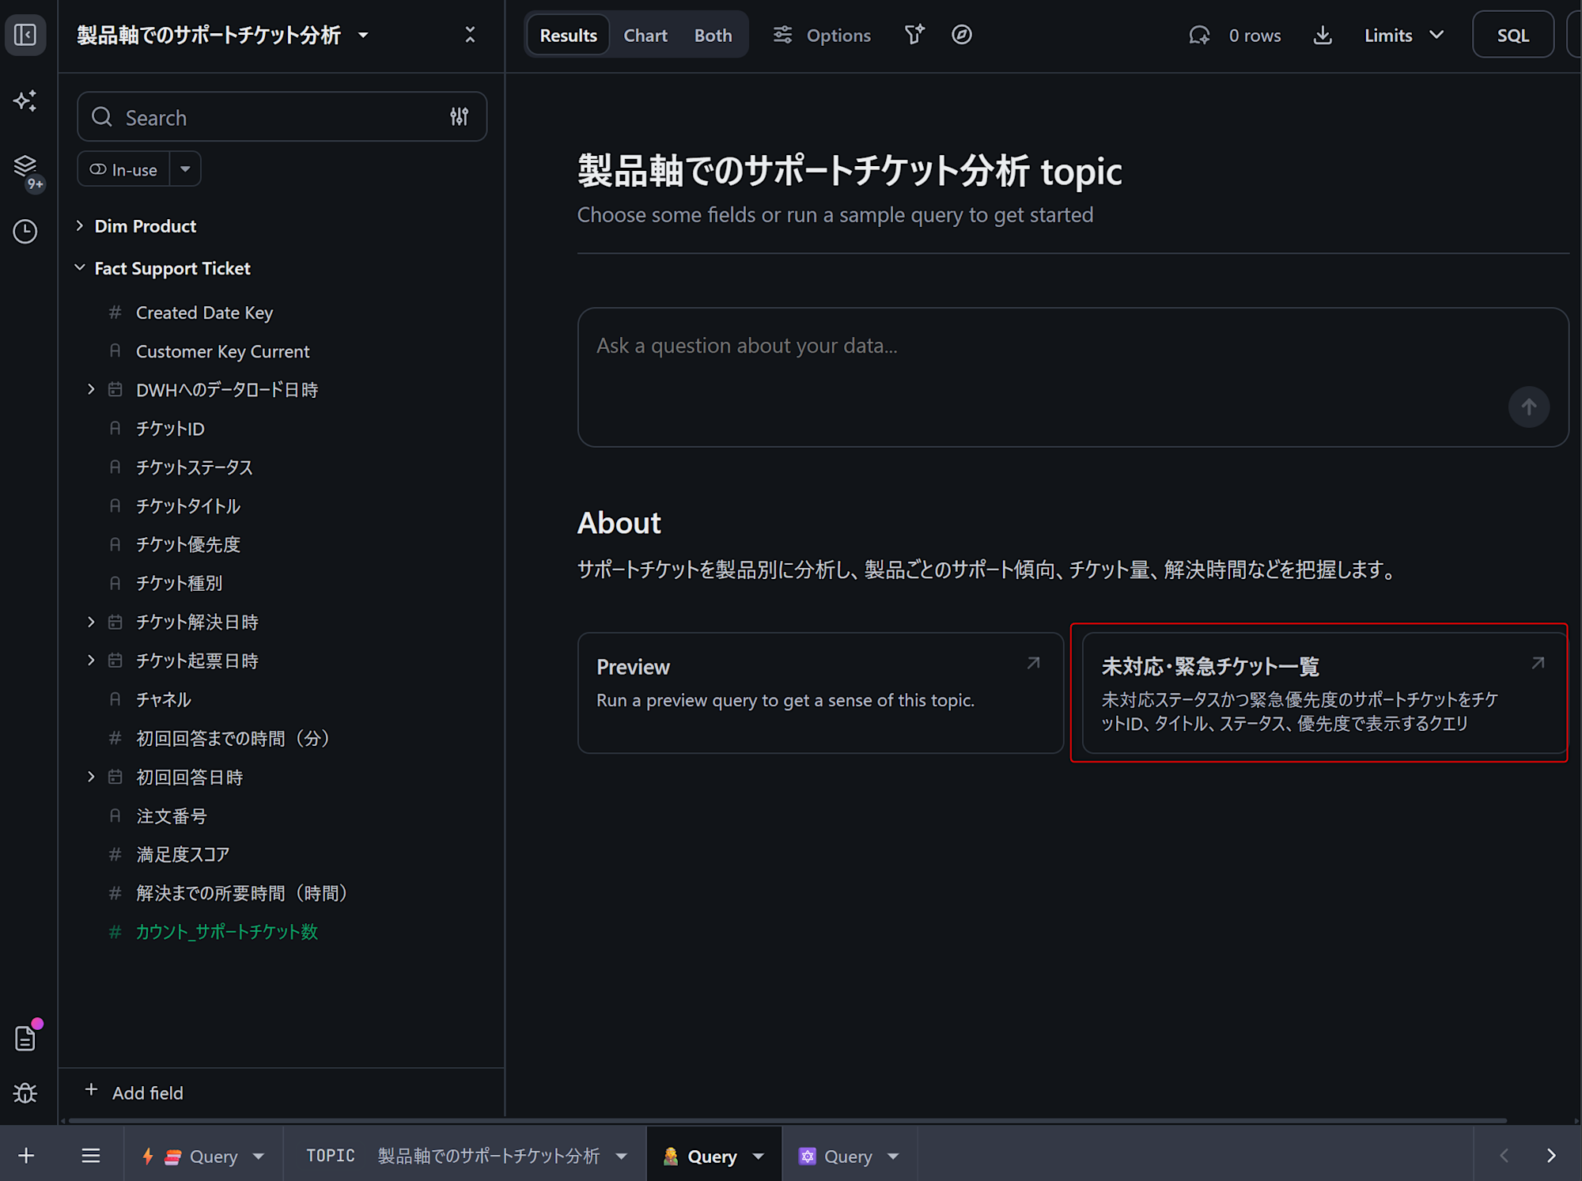Image resolution: width=1582 pixels, height=1181 pixels.
Task: Click the download results icon
Action: (1323, 35)
